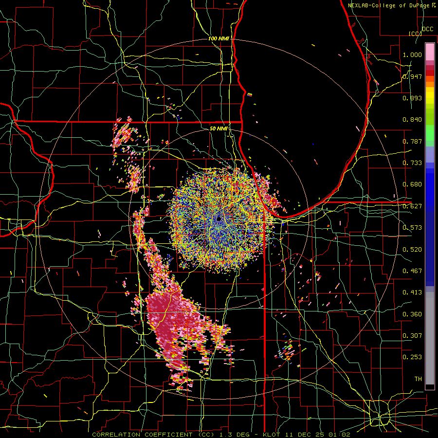Click the 0.253 scale label
This screenshot has width=438, height=438.
[x=412, y=357]
